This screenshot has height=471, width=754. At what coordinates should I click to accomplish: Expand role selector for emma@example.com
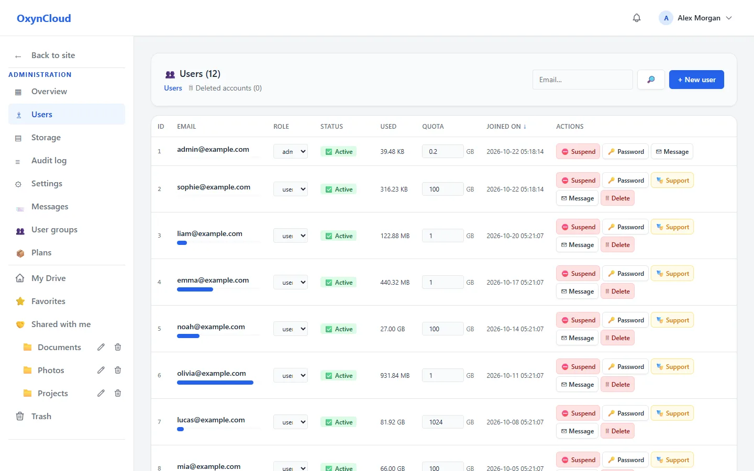(x=291, y=282)
